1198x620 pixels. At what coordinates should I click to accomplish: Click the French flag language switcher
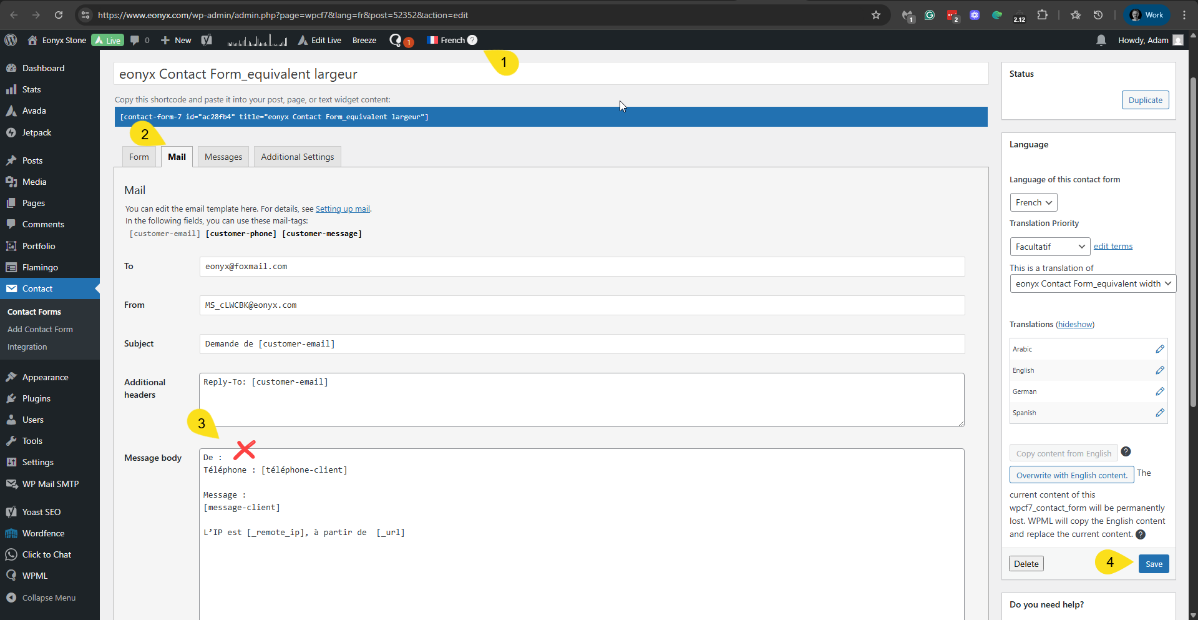point(432,40)
